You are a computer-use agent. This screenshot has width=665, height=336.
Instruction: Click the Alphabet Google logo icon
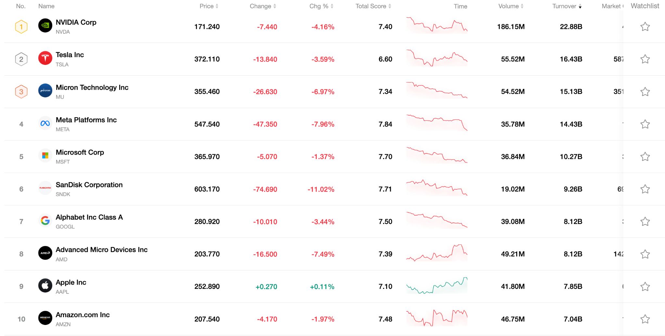point(45,221)
